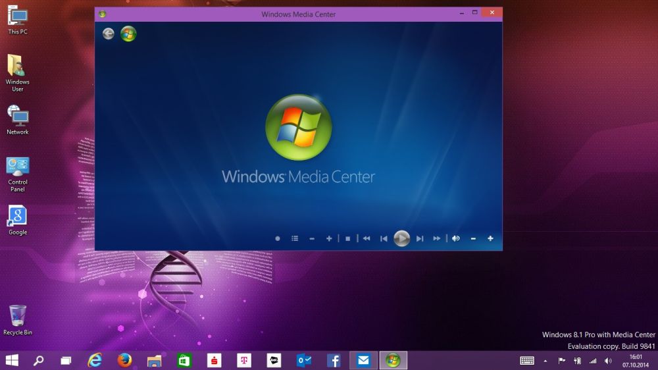Minimize the Windows Media Center window
Image resolution: width=658 pixels, height=370 pixels.
pos(462,13)
